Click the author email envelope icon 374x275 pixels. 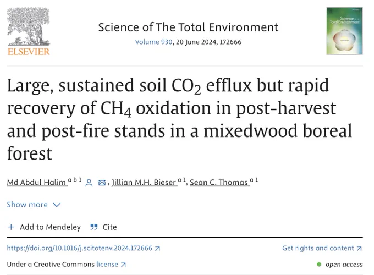tap(102, 183)
